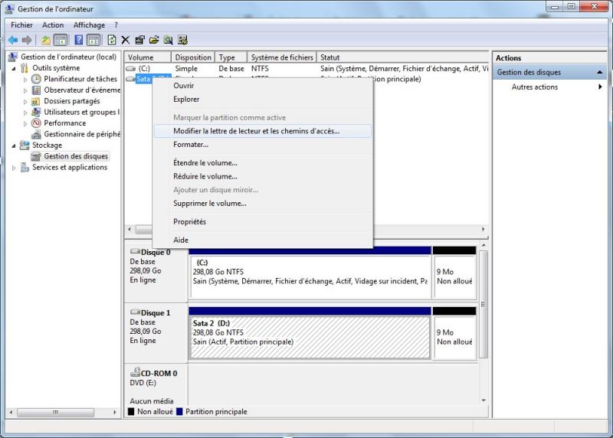Click the Volume column header
Viewport: 613px width, 438px height.
coord(140,57)
